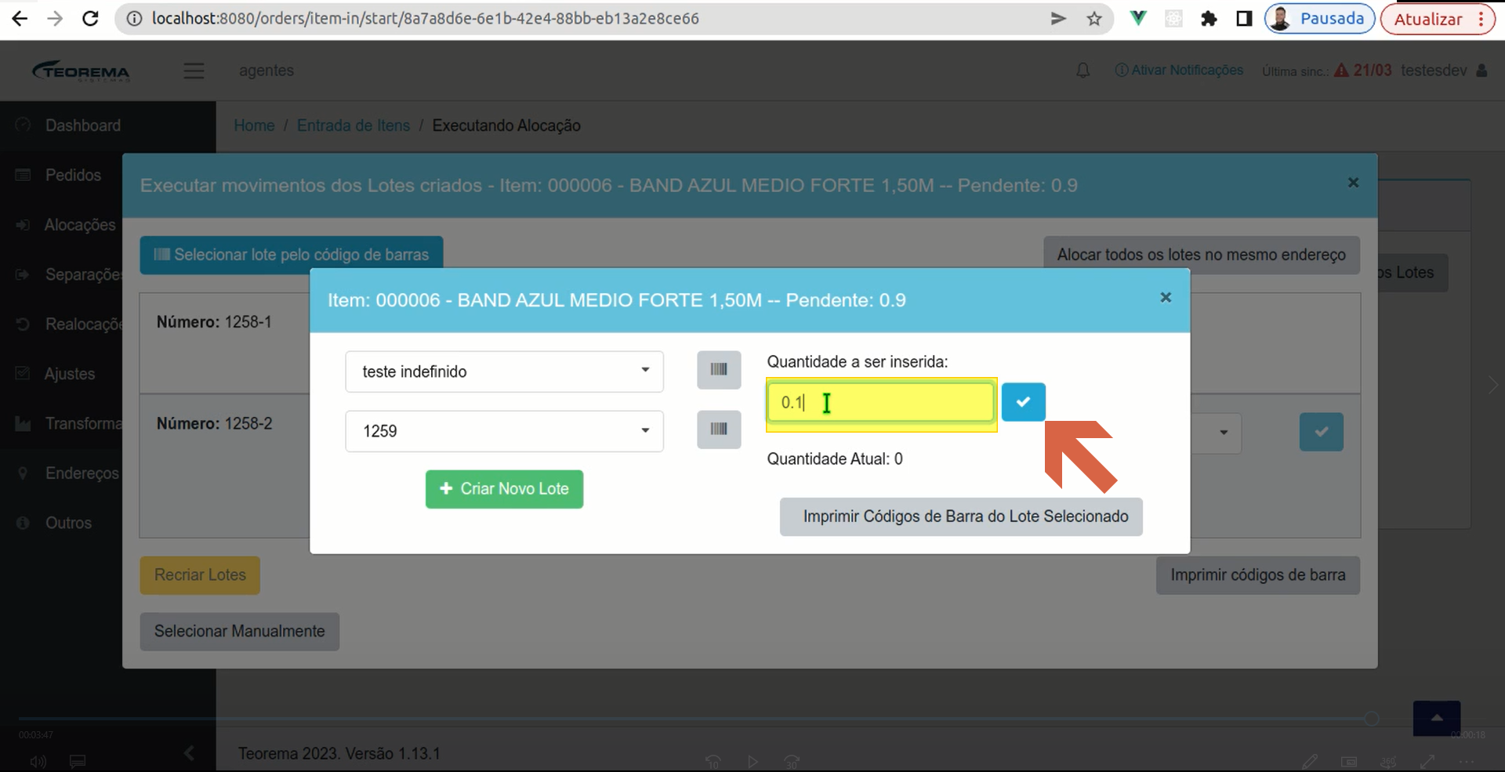1505x772 pixels.
Task: Open the 1259 lot dropdown
Action: pyautogui.click(x=504, y=431)
